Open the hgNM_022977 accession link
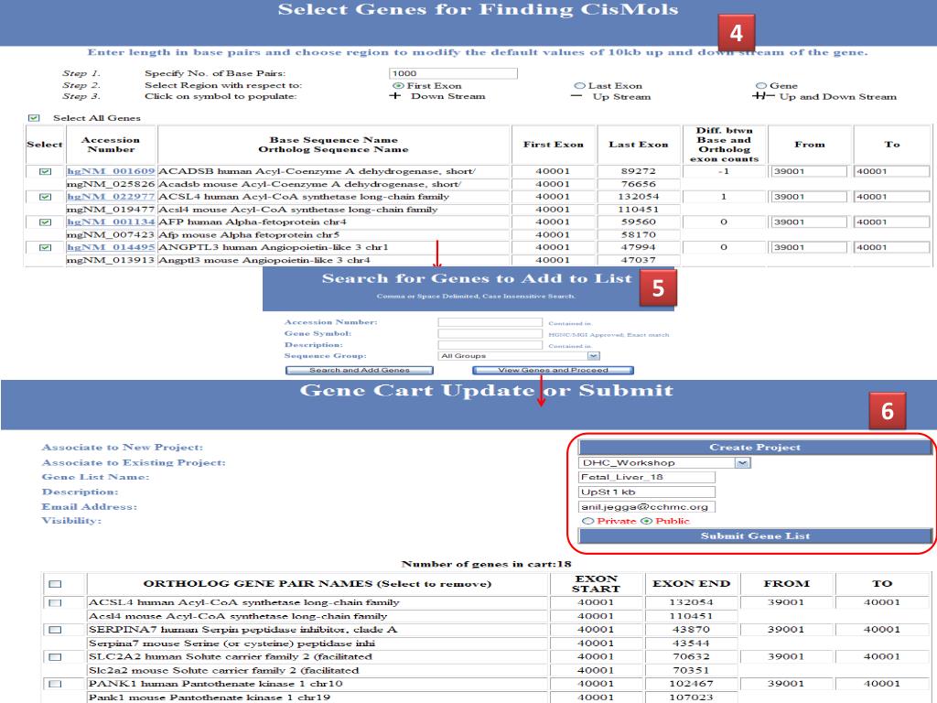 pyautogui.click(x=111, y=197)
